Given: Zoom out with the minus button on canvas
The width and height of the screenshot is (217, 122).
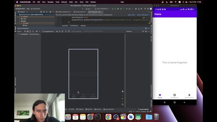Looking at the screenshot, I should (x=122, y=102).
